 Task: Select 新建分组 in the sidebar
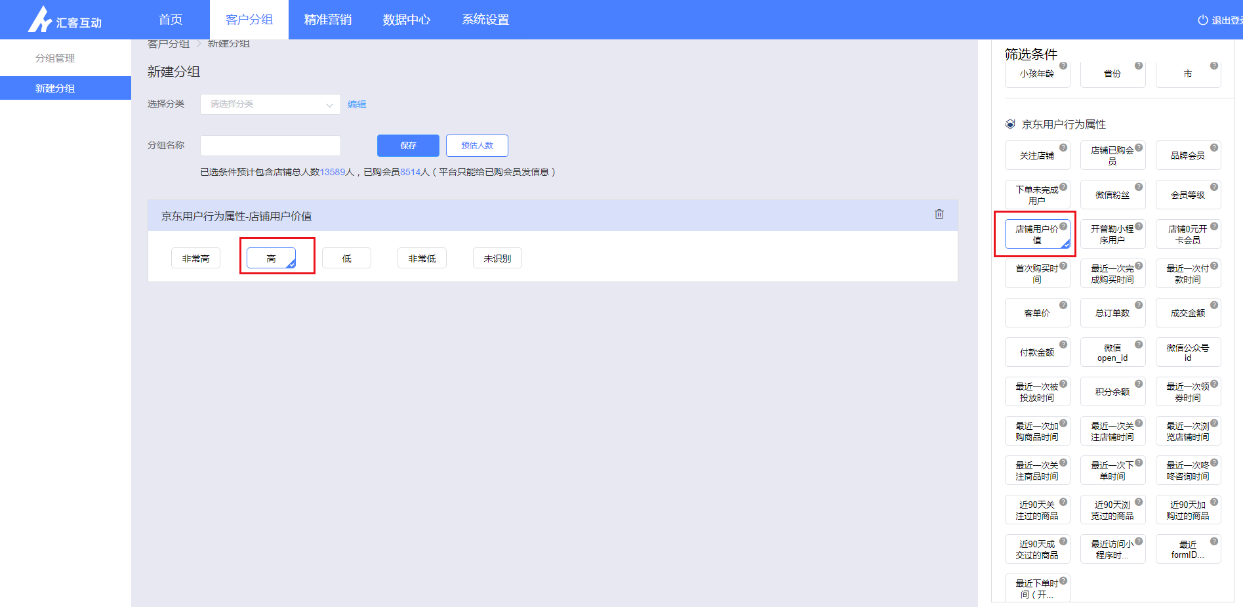coord(66,88)
